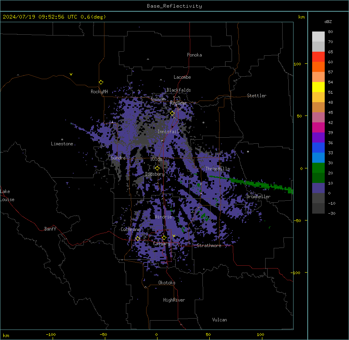Viewport: 349px width, 340px height.
Task: Pick the magenta swatch between 42 and 39 dBZ
Action: click(318, 127)
